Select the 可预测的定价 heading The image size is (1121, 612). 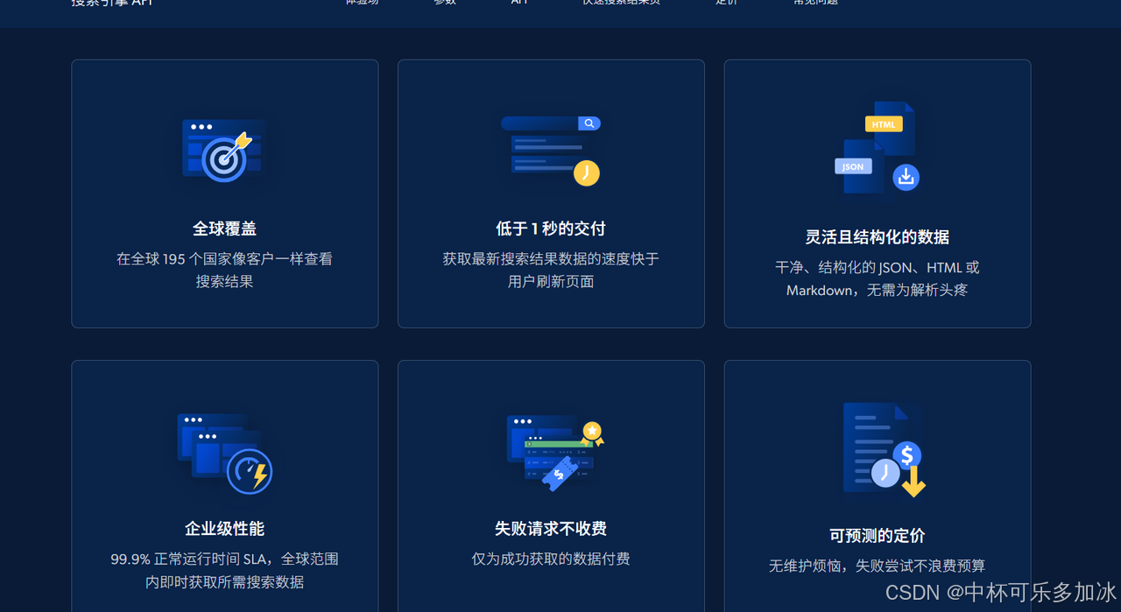[x=877, y=536]
